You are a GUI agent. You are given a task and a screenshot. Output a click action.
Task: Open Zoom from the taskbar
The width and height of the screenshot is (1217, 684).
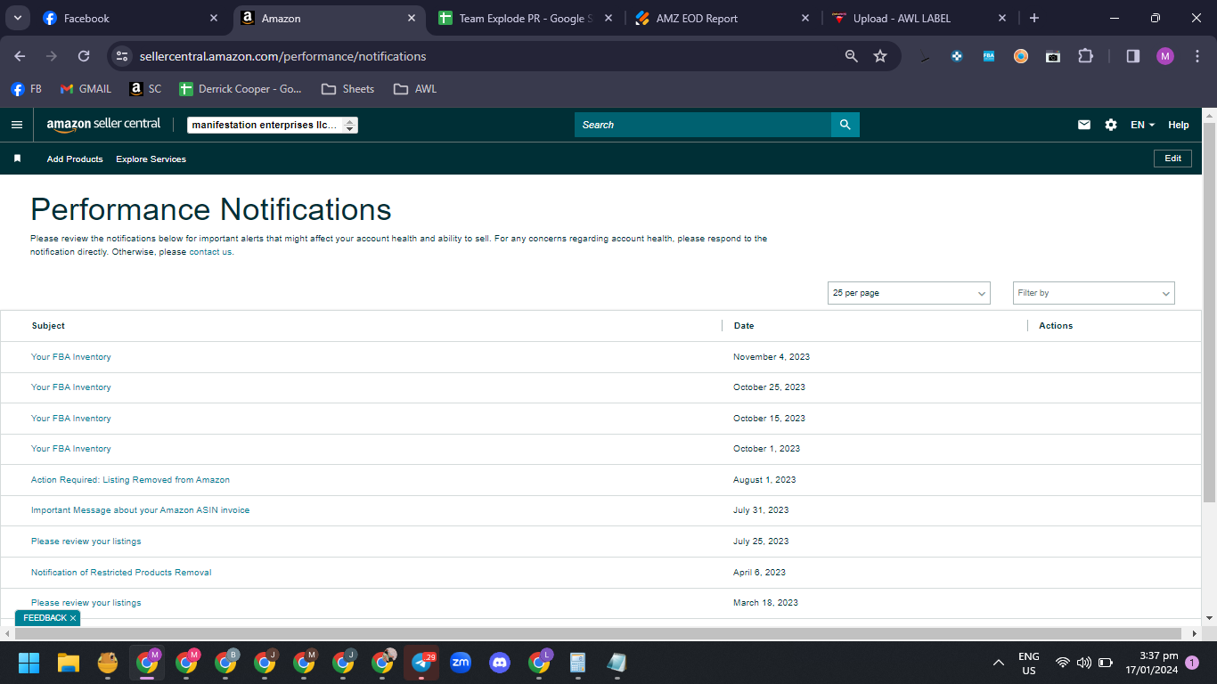(x=461, y=663)
